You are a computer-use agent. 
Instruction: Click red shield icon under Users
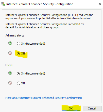10,83
